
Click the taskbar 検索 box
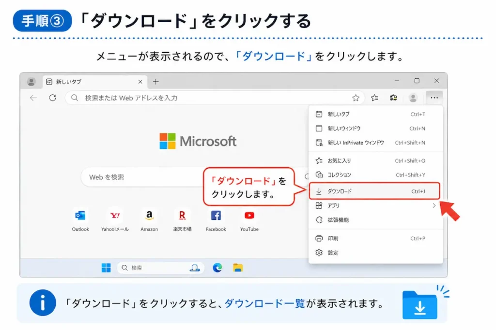(x=161, y=268)
